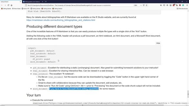Go back using the back arrow
The width and height of the screenshot is (189, 106).
tap(2, 5)
